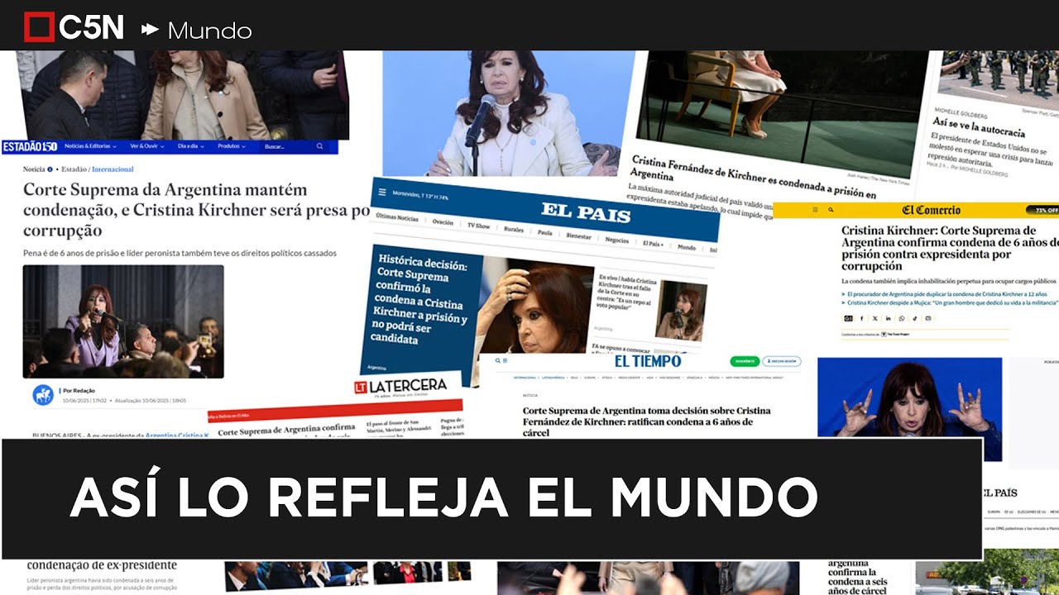Open the Histórica decisión headline card

pyautogui.click(x=420, y=315)
